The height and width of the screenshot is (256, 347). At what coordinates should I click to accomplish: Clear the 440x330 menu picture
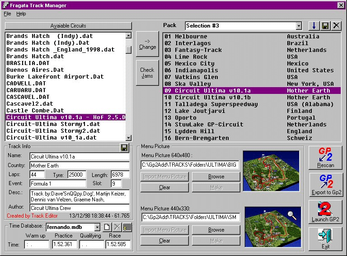pos(164,241)
